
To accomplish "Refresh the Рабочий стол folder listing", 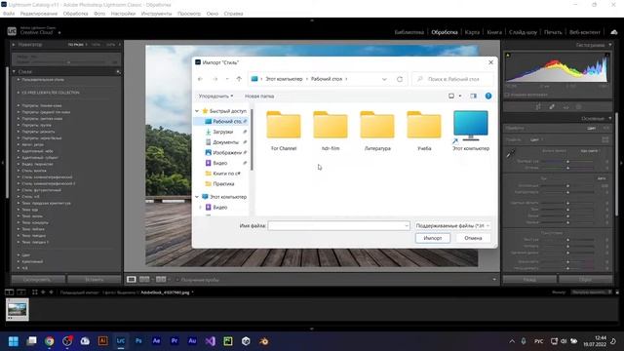I will [x=400, y=79].
